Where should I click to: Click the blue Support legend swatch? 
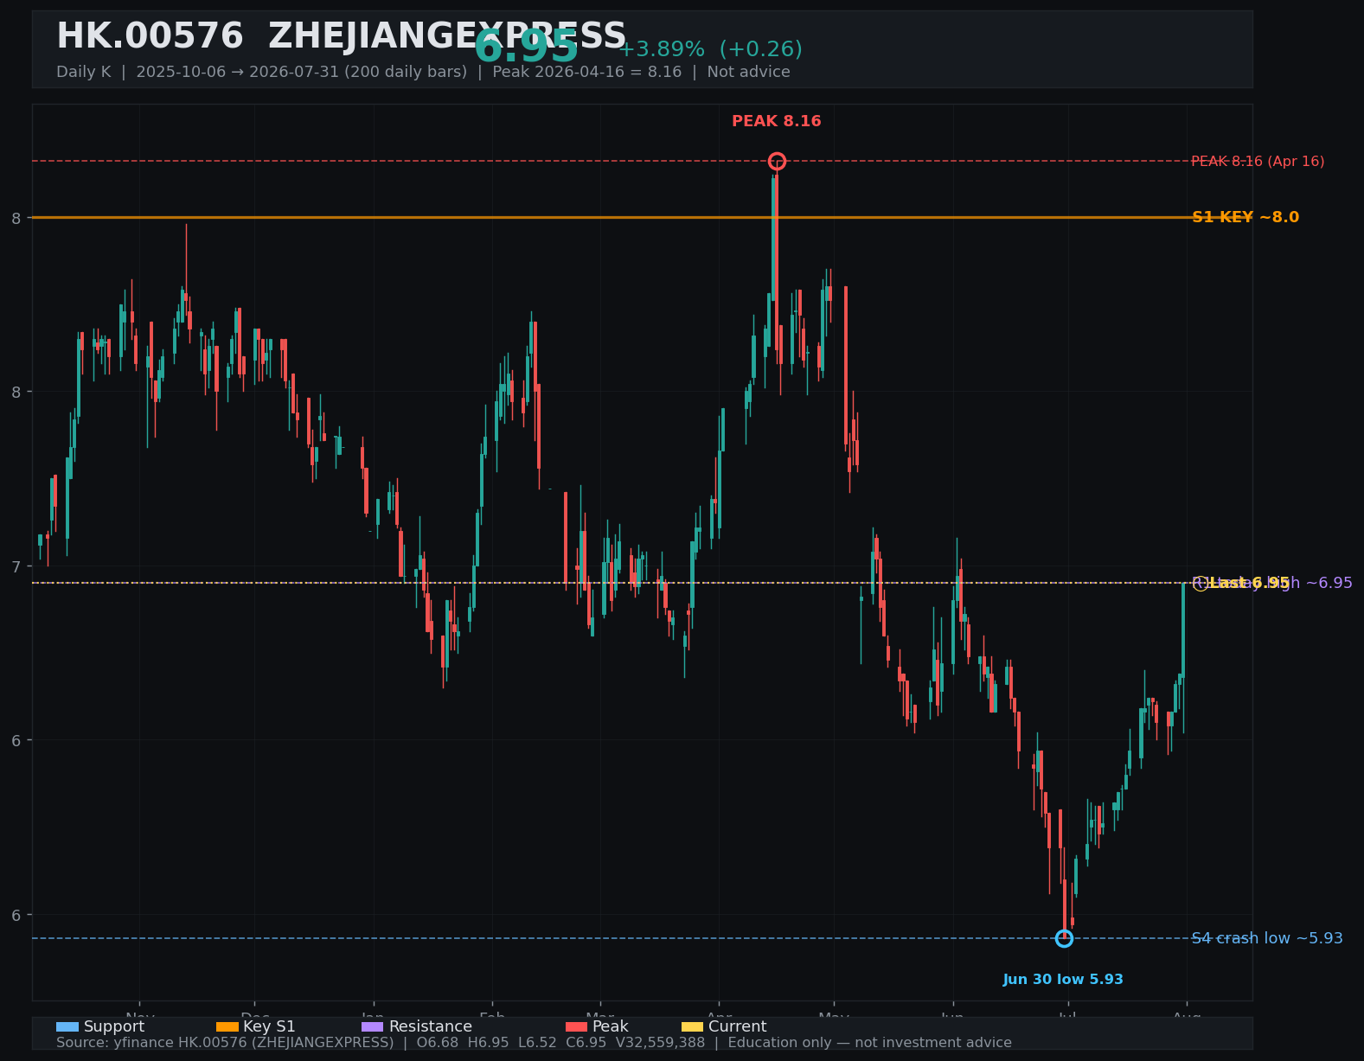point(67,1026)
